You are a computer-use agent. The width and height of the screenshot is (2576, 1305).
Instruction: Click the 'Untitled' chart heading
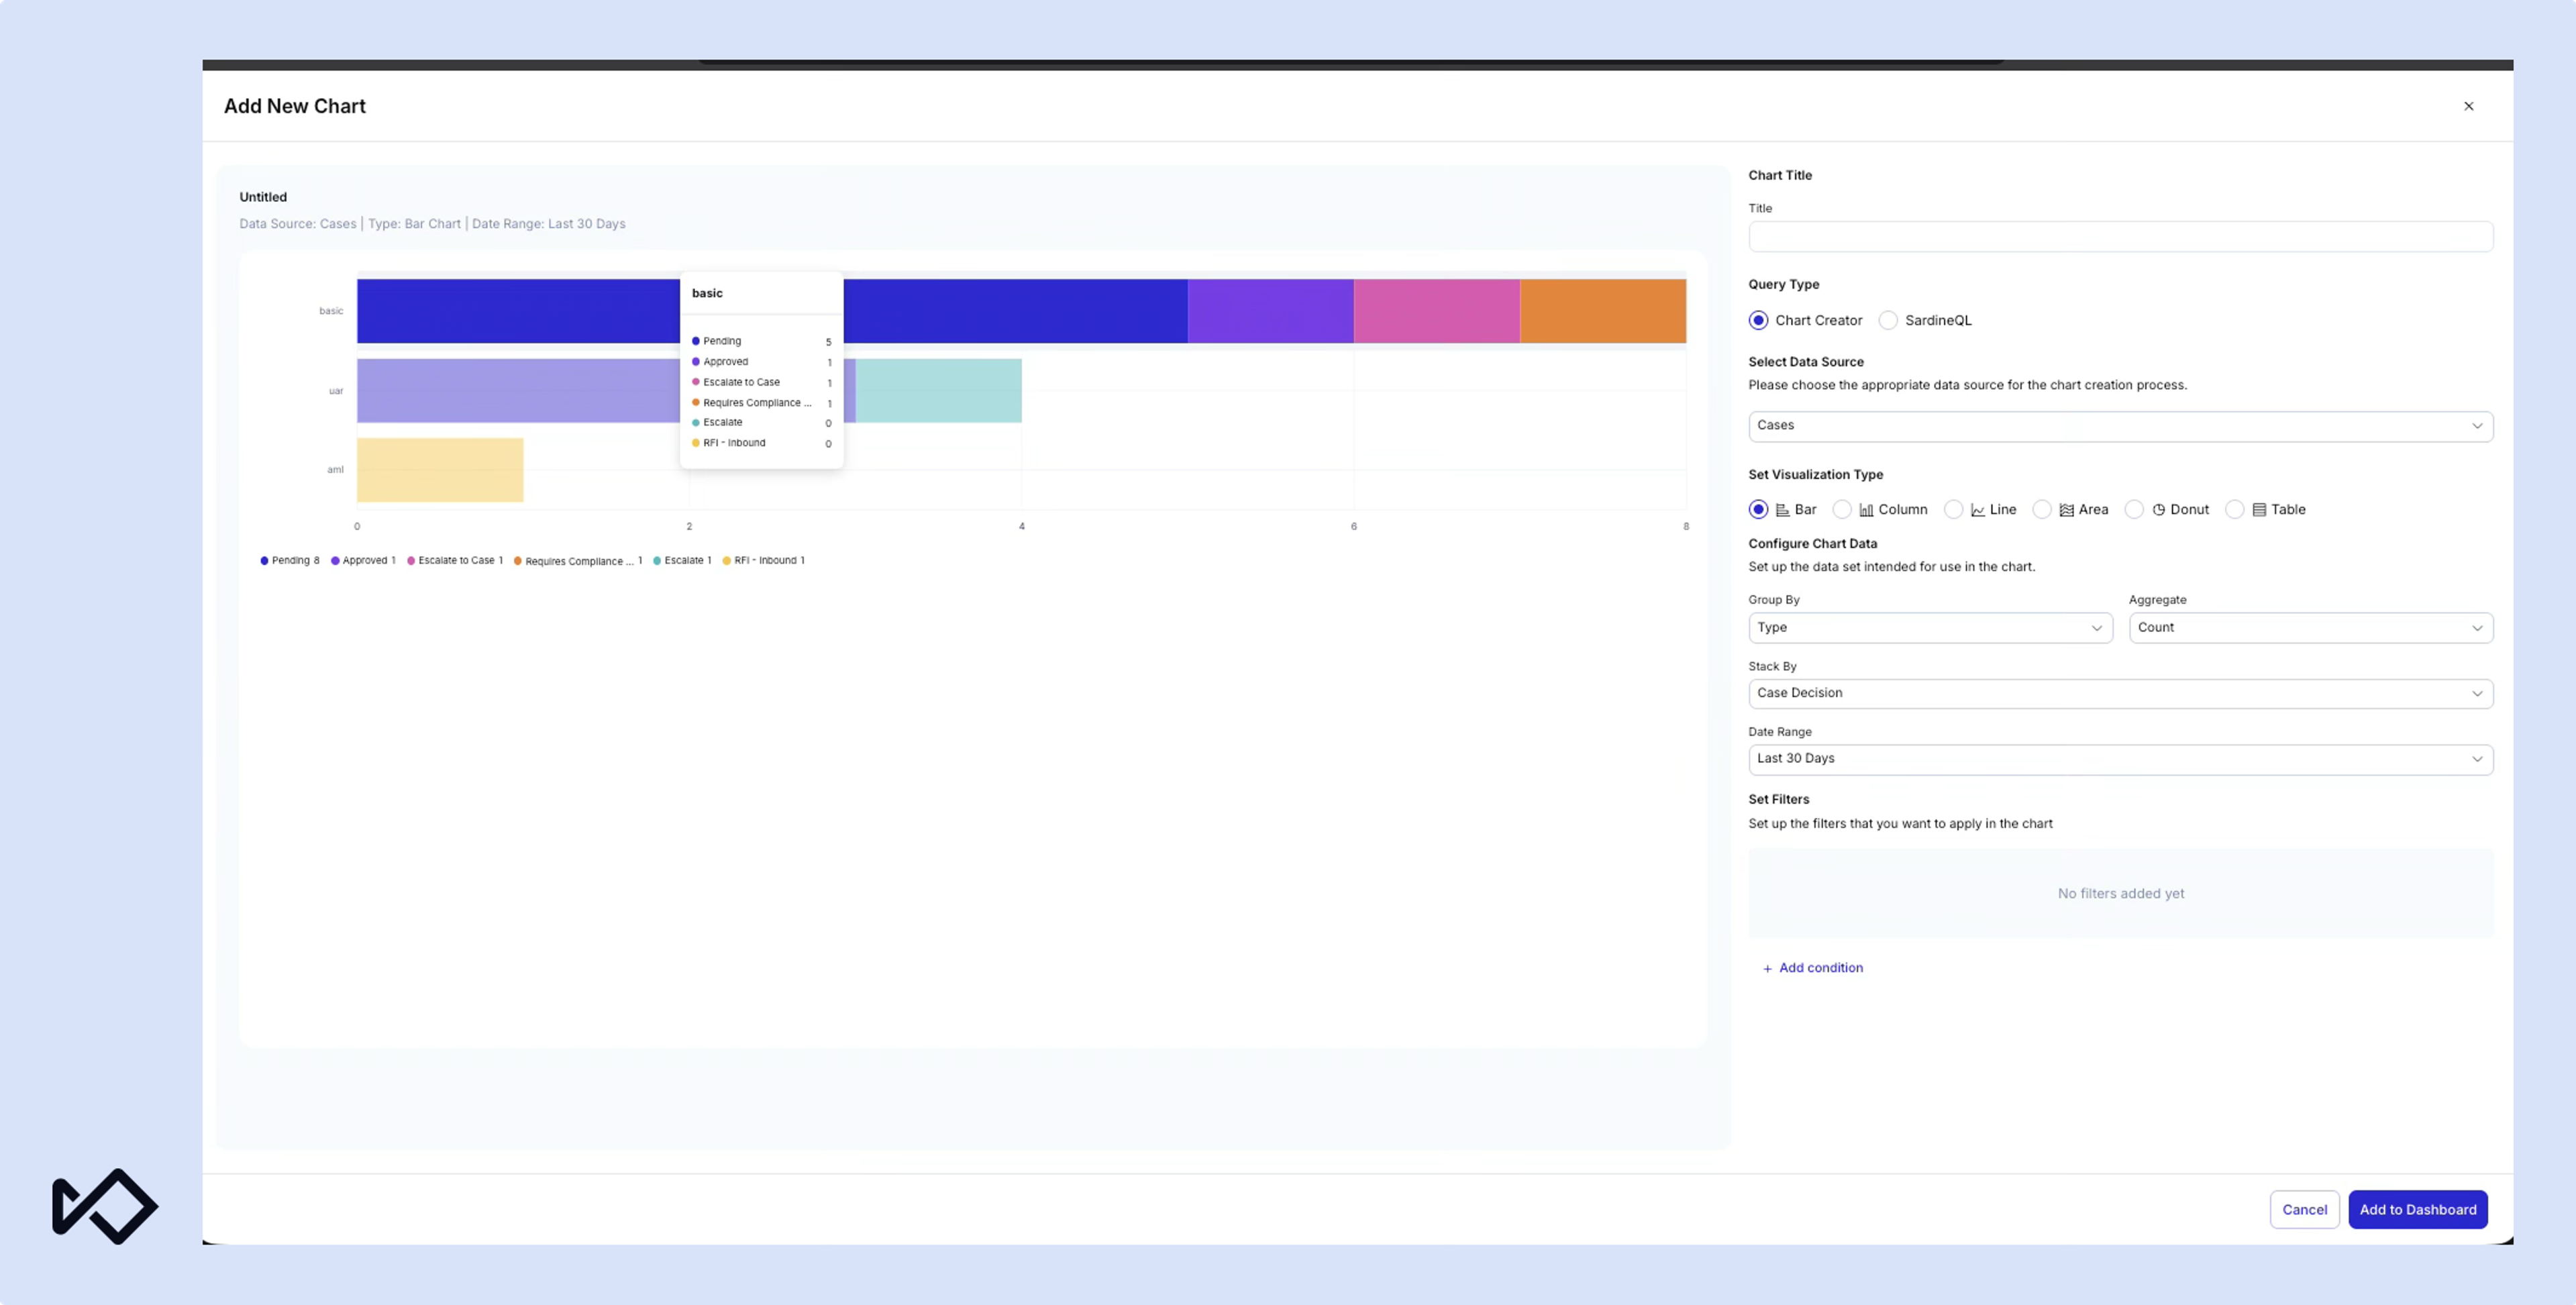coord(263,197)
